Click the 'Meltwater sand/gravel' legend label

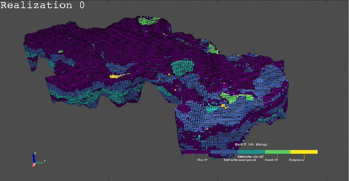pos(240,160)
